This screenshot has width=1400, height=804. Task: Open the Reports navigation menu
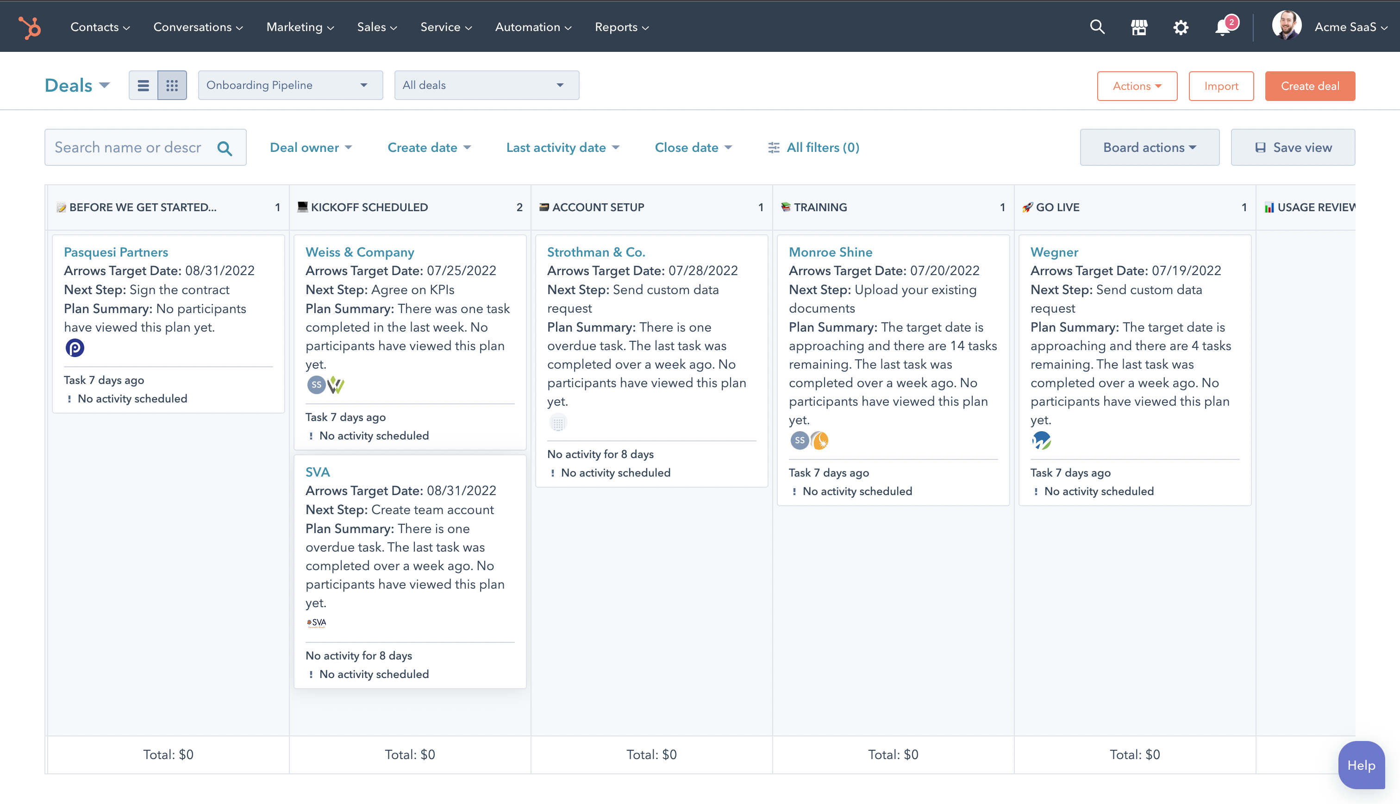pyautogui.click(x=621, y=27)
